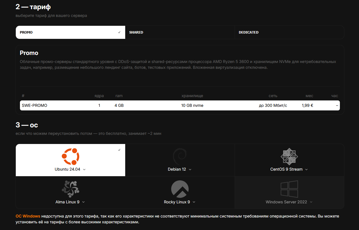Click the orange ОС Windows text

click(28, 216)
